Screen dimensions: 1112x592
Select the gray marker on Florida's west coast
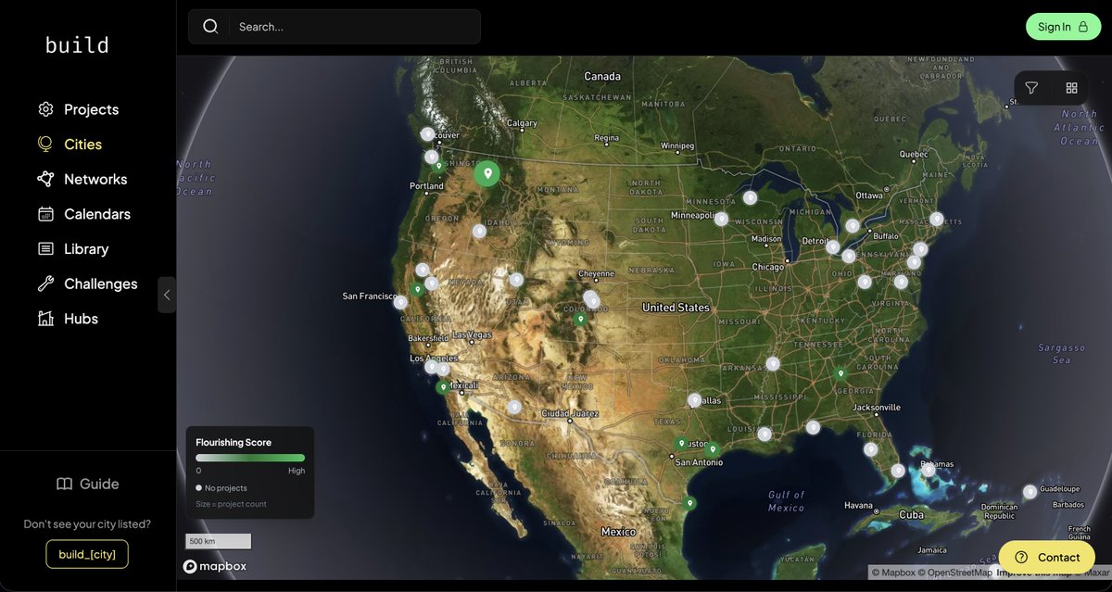871,449
